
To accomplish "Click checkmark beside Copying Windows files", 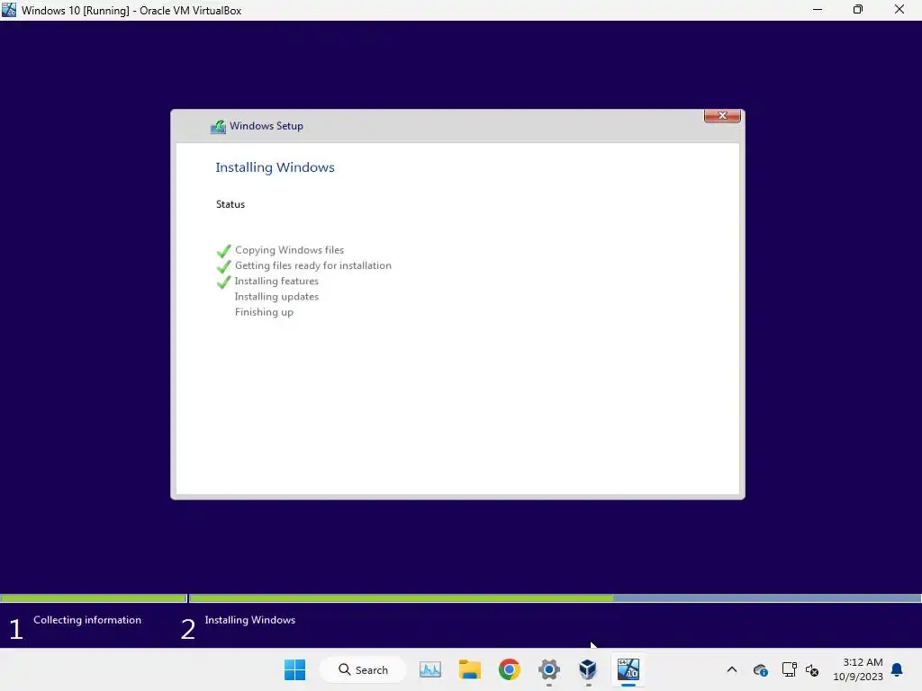I will (223, 252).
